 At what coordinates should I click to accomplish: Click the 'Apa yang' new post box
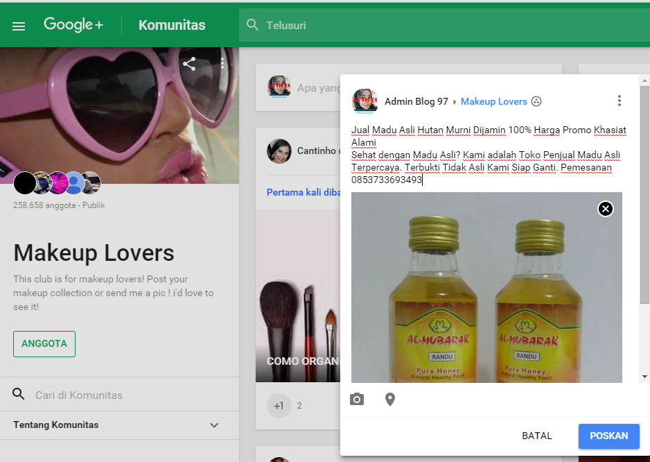click(x=298, y=87)
